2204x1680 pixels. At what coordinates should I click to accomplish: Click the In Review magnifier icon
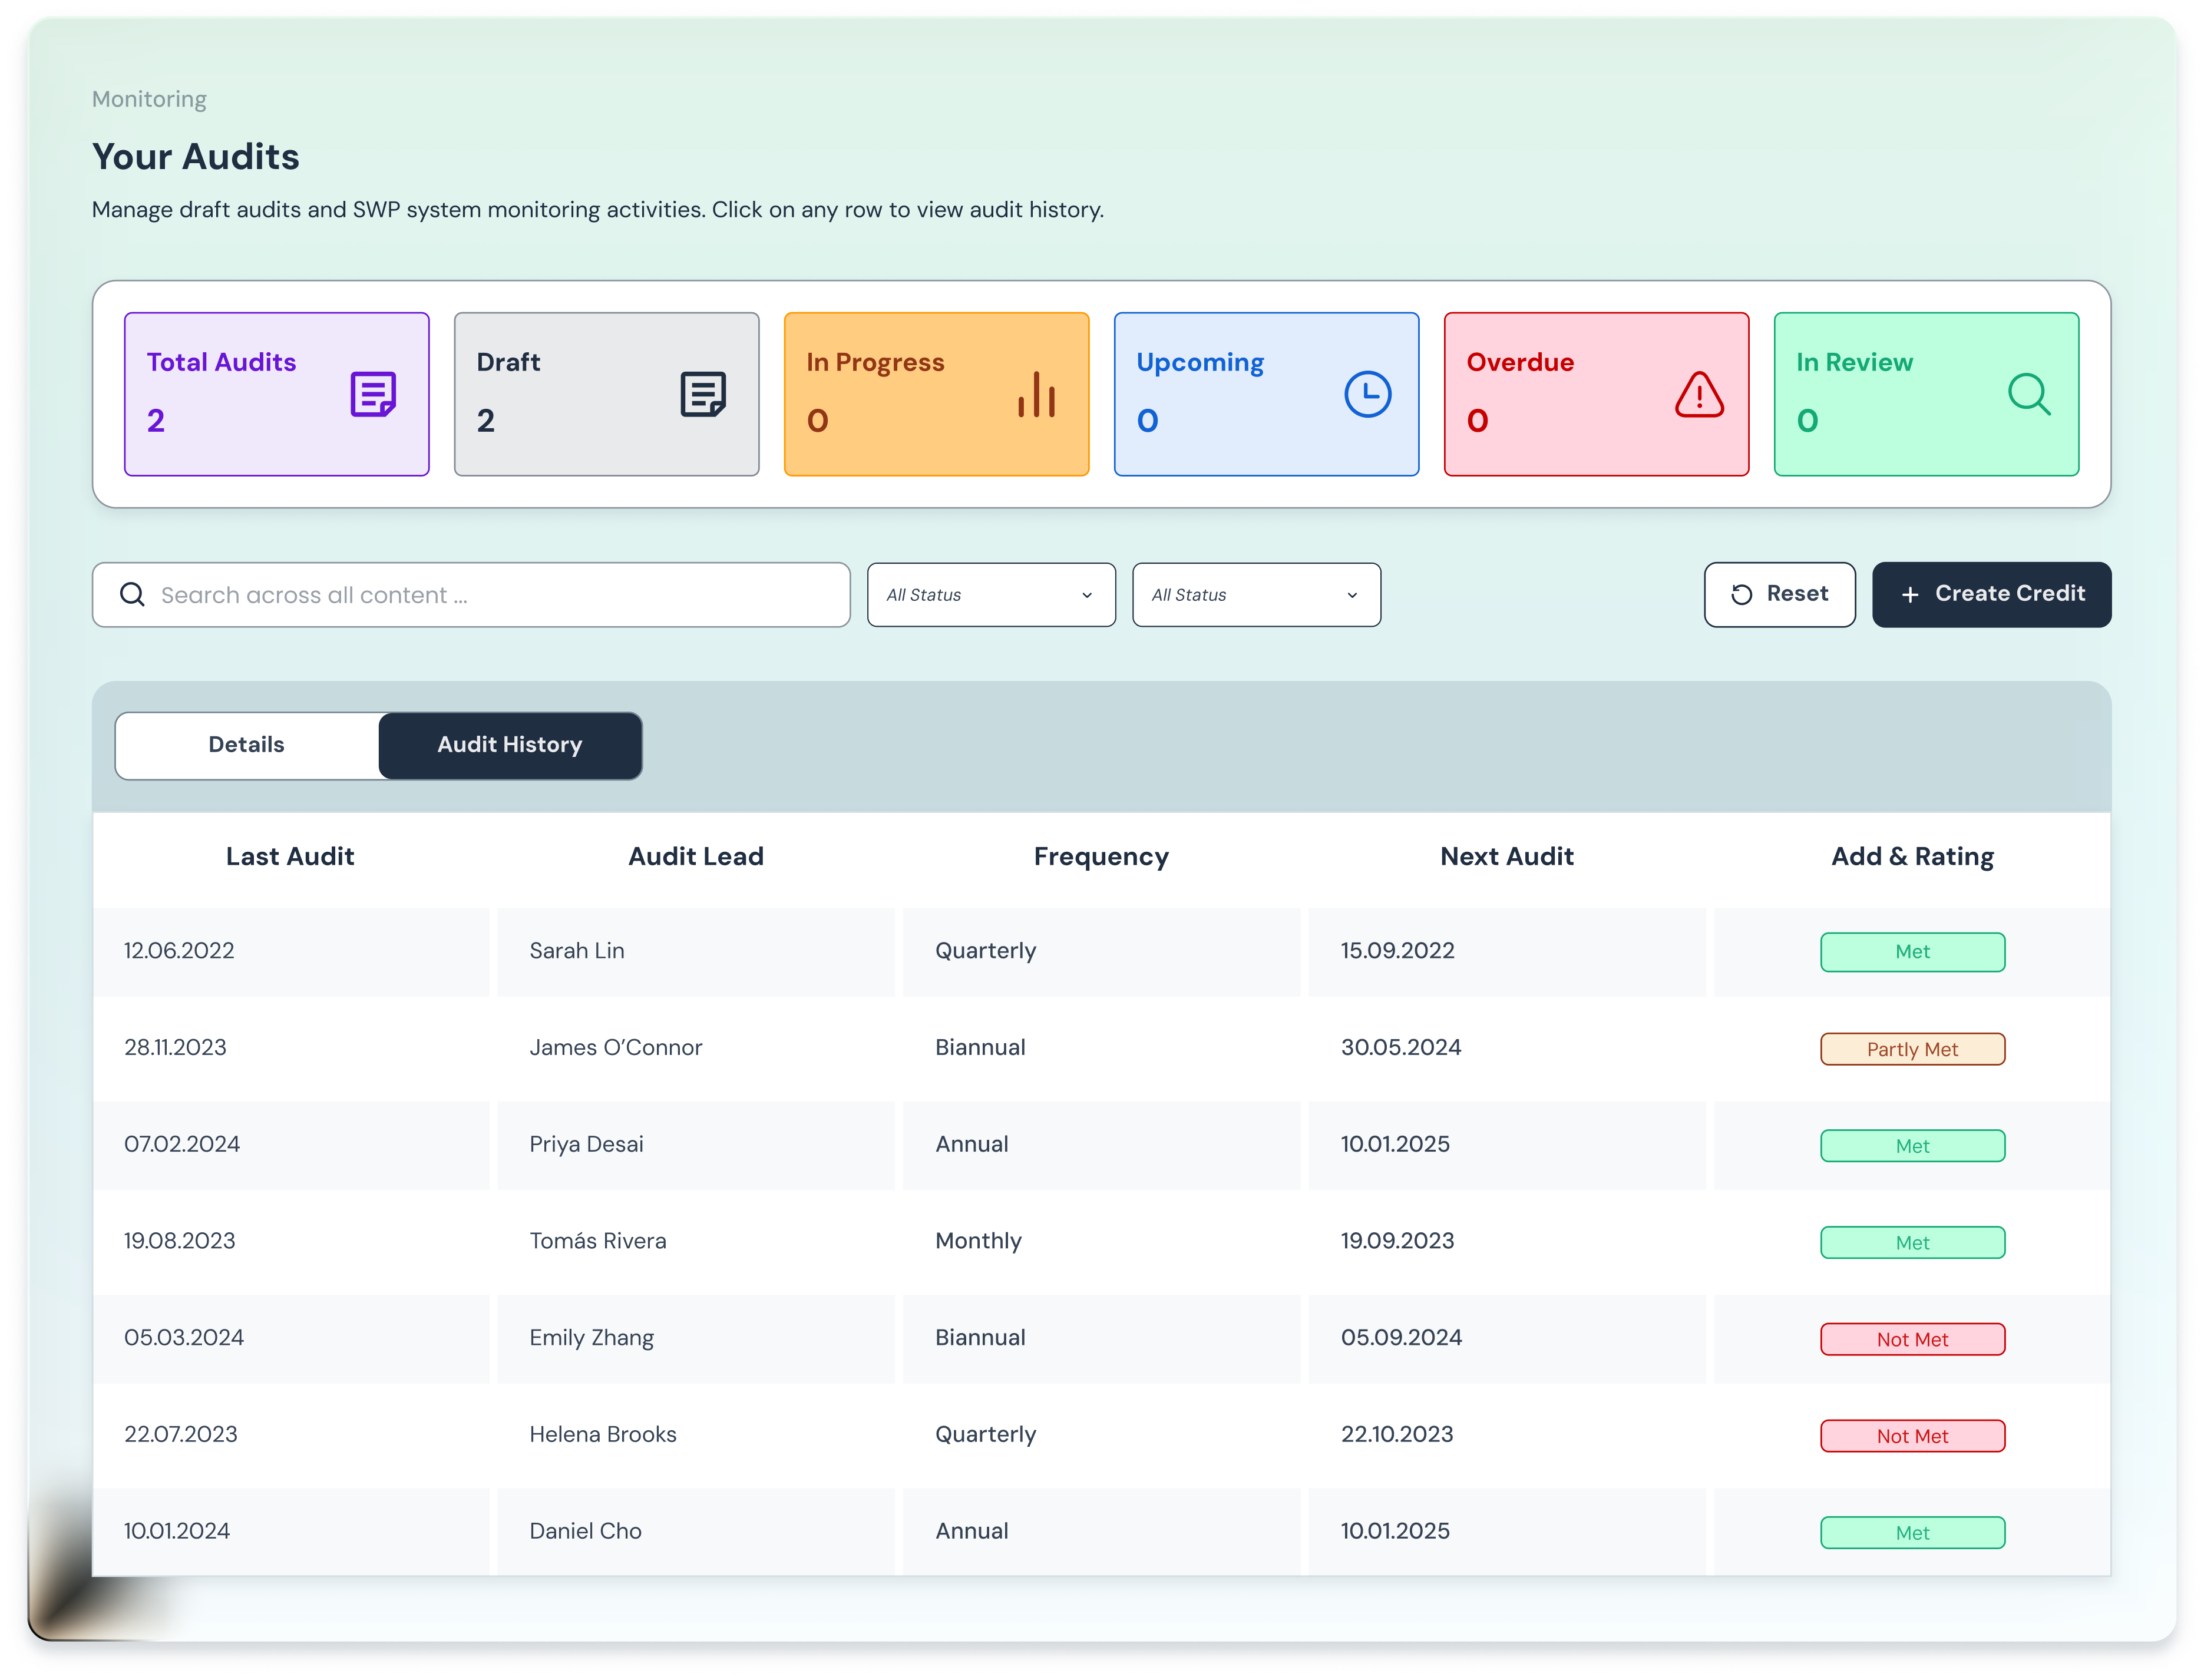point(2029,394)
